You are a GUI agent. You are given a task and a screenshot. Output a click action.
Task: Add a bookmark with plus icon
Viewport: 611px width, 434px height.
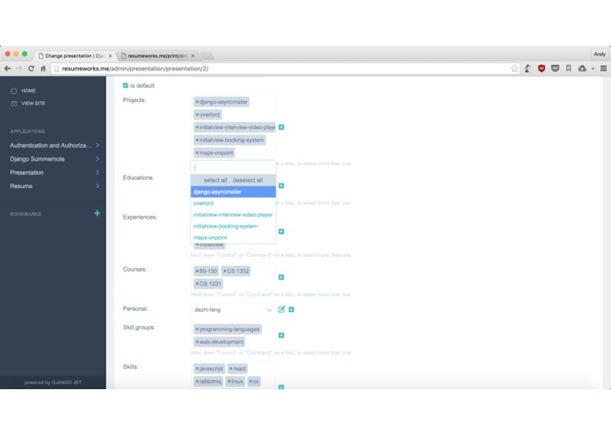(x=97, y=213)
